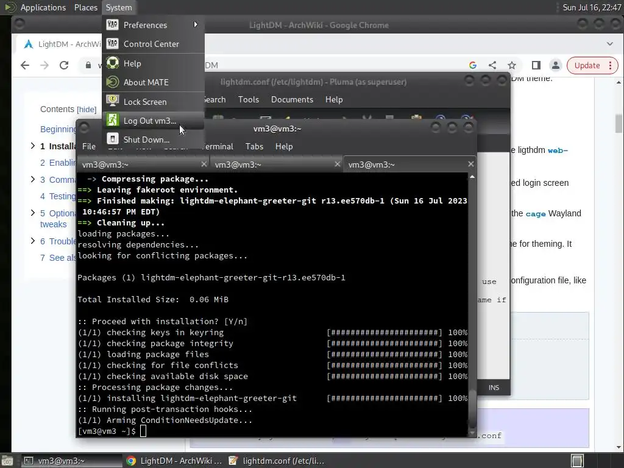
Task: Open the 7 See also contents link
Action: tap(58, 258)
